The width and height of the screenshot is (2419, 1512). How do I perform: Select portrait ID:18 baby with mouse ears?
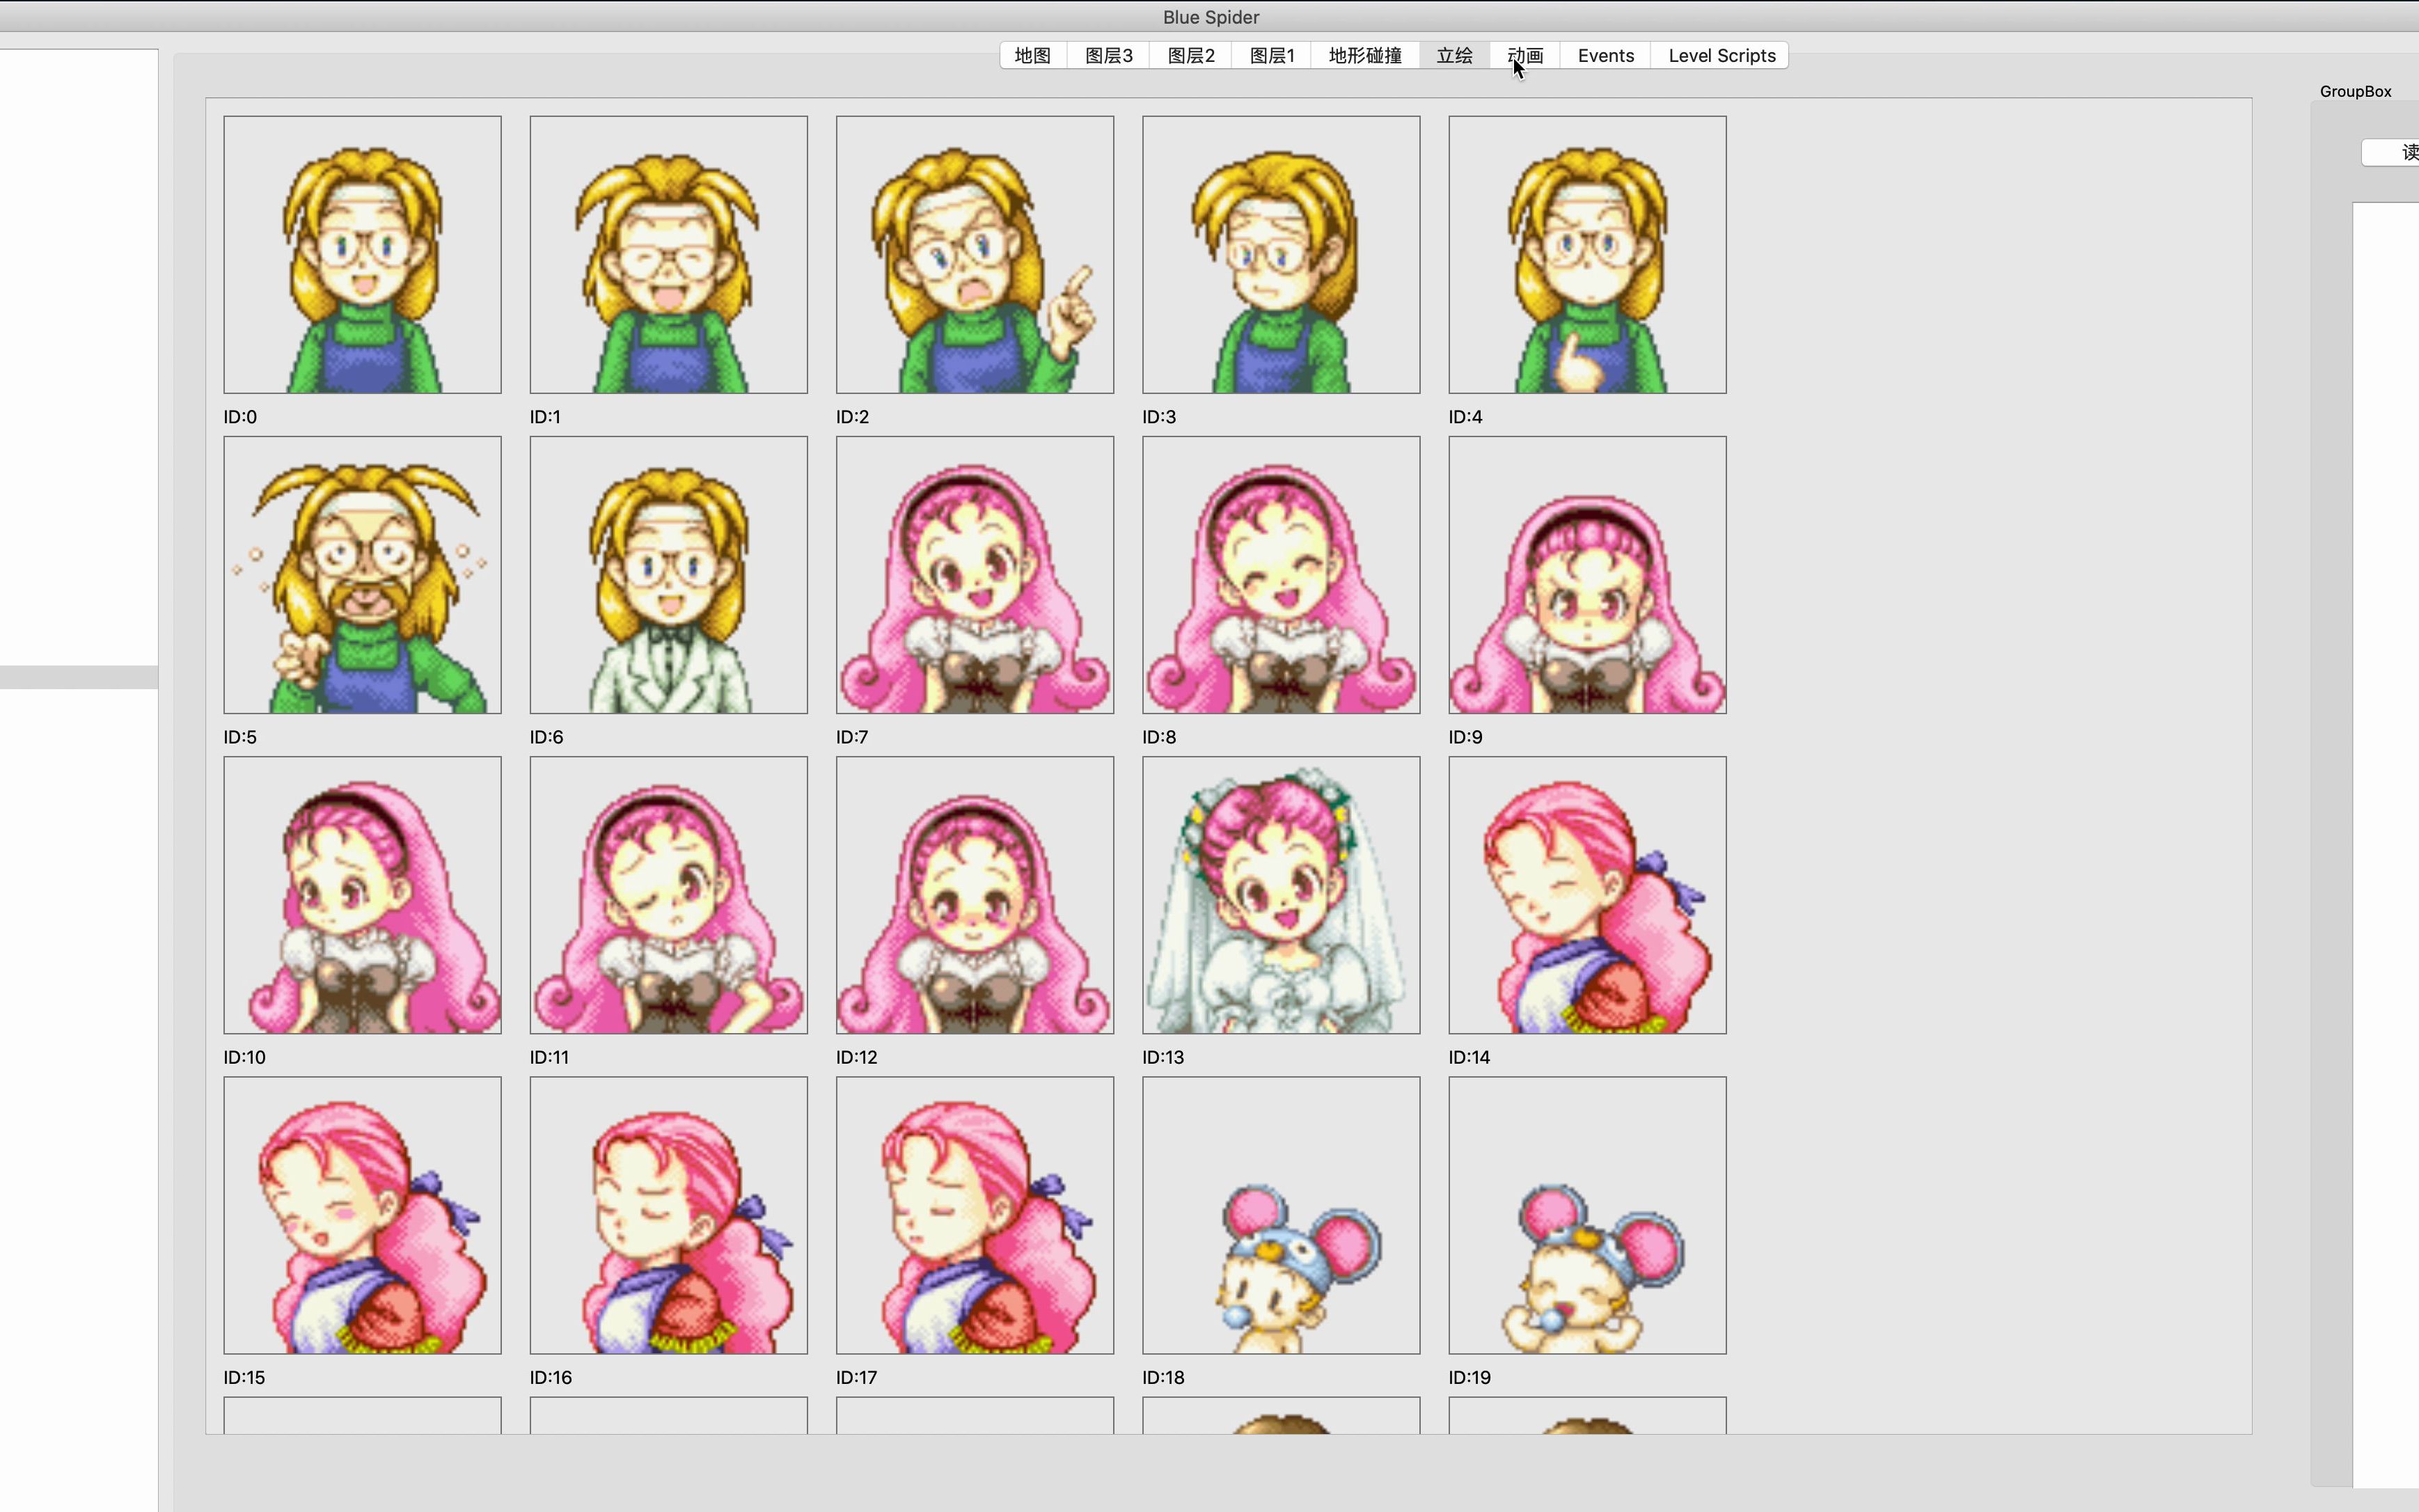coord(1281,1215)
